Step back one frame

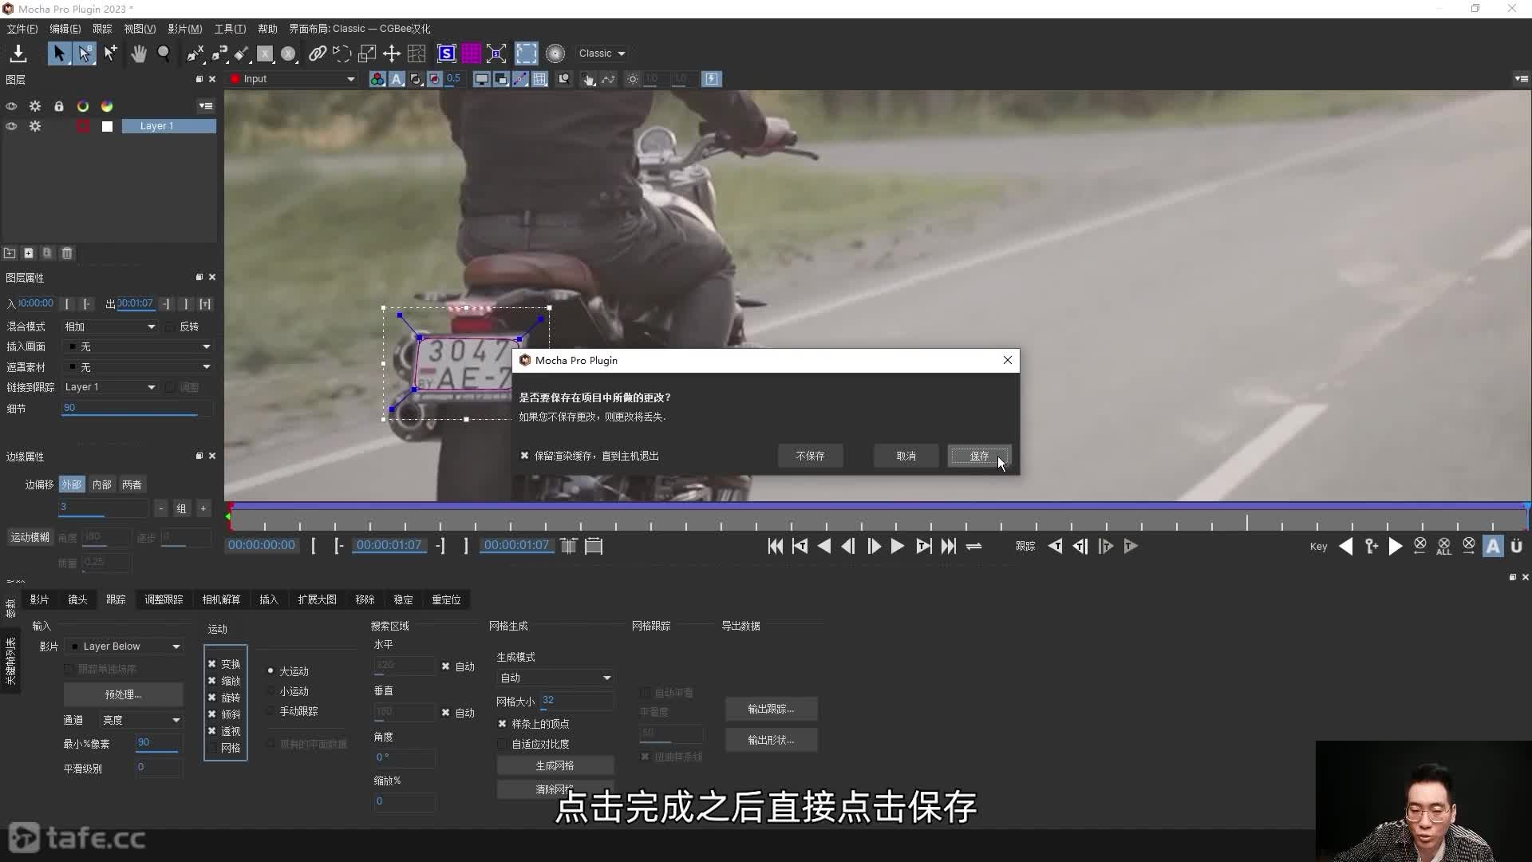(x=848, y=546)
